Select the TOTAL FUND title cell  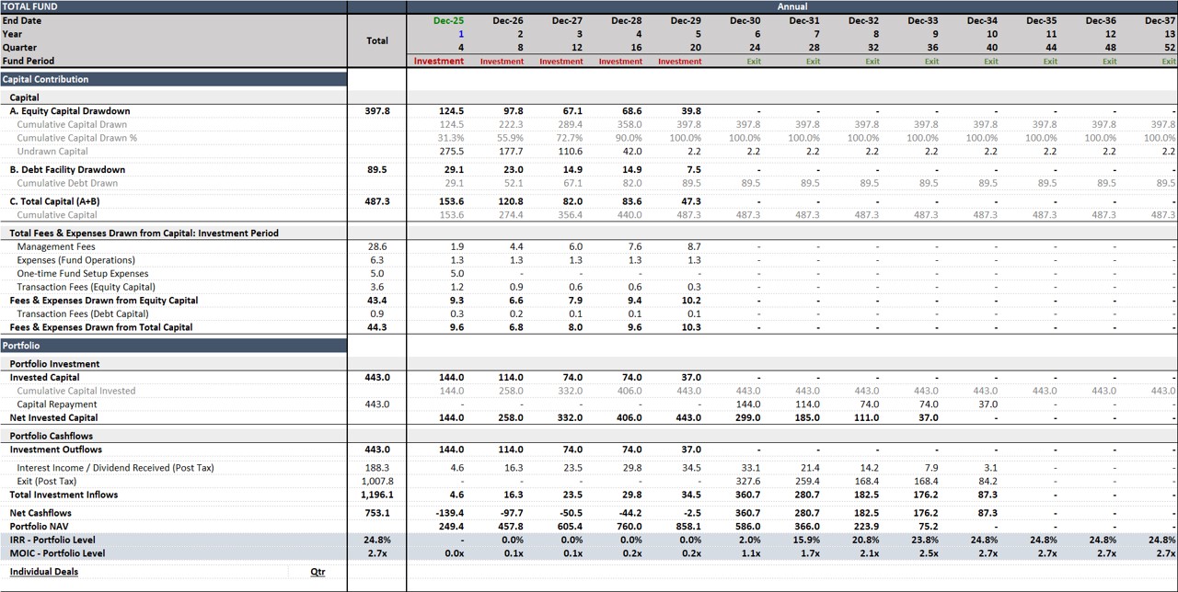tap(173, 6)
